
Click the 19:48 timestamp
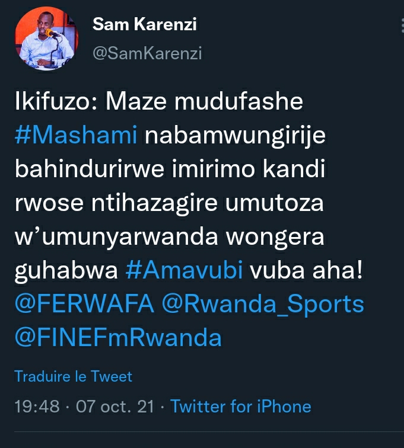tap(37, 407)
